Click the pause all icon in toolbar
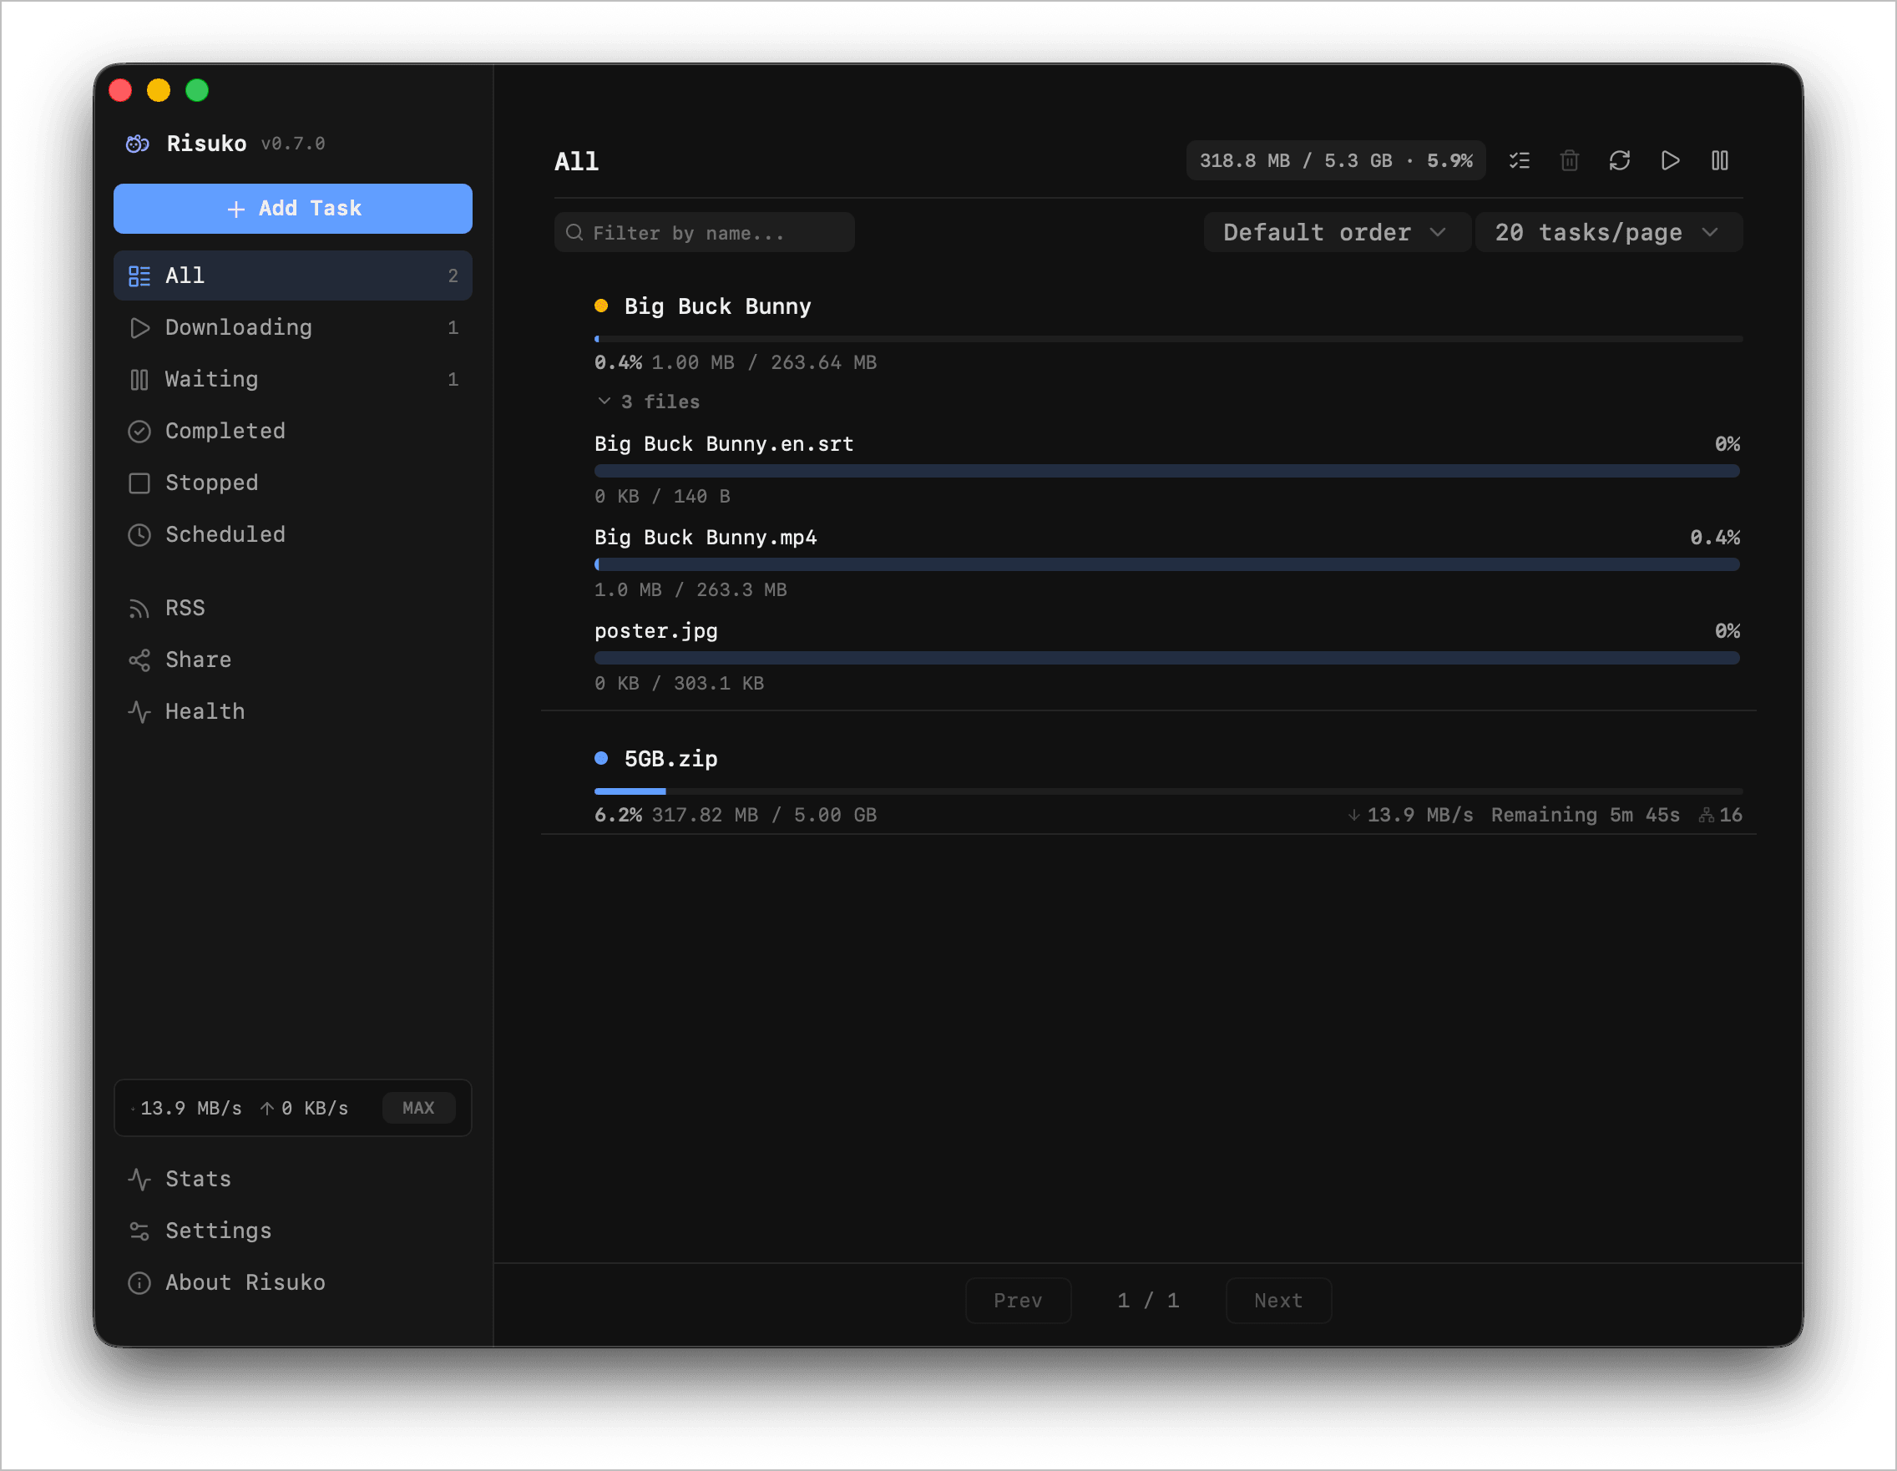 pyautogui.click(x=1720, y=160)
